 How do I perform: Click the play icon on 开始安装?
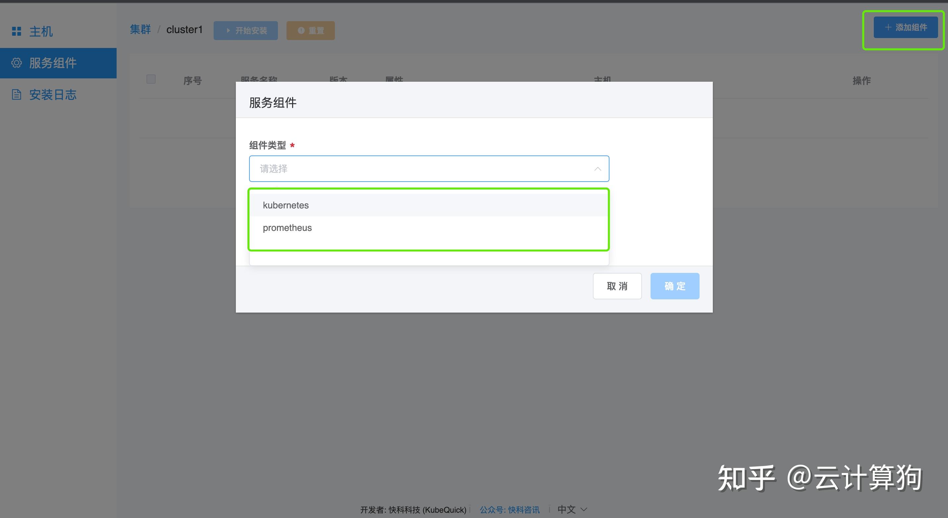point(228,30)
